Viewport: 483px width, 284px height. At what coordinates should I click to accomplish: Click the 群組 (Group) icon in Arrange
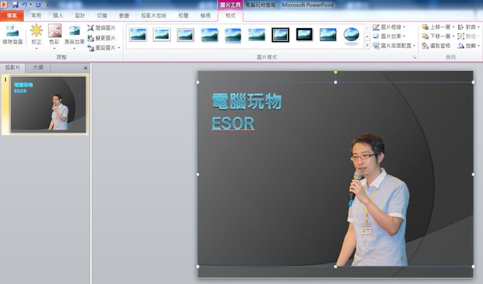coord(461,36)
